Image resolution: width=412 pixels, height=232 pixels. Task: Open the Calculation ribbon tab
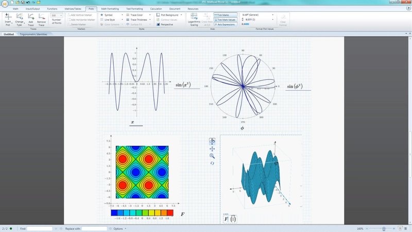click(156, 9)
